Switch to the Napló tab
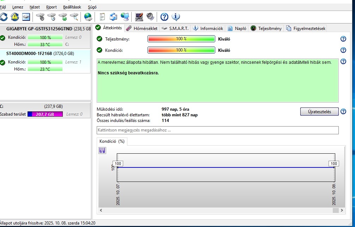The height and width of the screenshot is (227, 355). pos(237,28)
